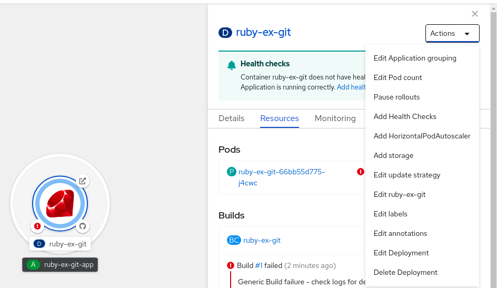Select Add HorizontalPodAutoscaler option
This screenshot has height=288, width=497.
coord(422,136)
